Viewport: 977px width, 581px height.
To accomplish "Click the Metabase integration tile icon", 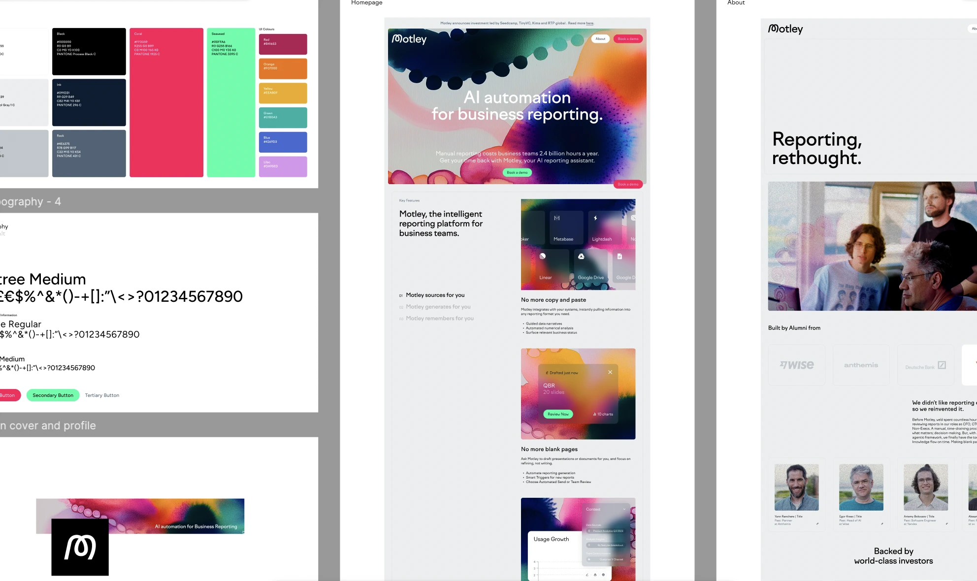I will (x=556, y=218).
